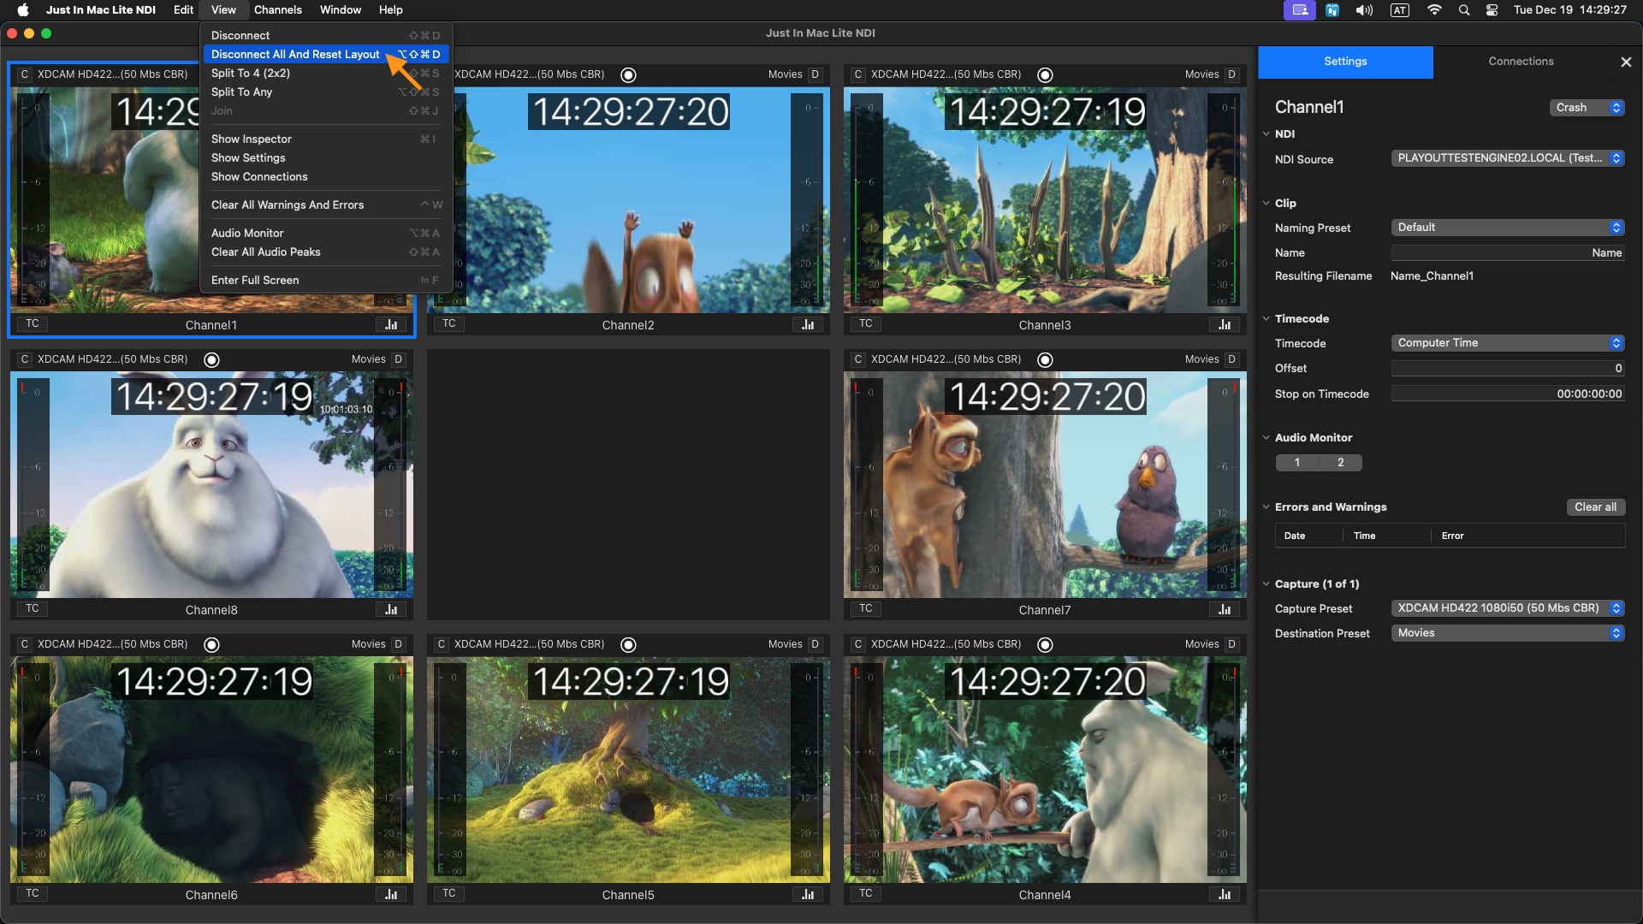Image resolution: width=1643 pixels, height=924 pixels.
Task: Open audio meter icon for Channel5
Action: 808,894
